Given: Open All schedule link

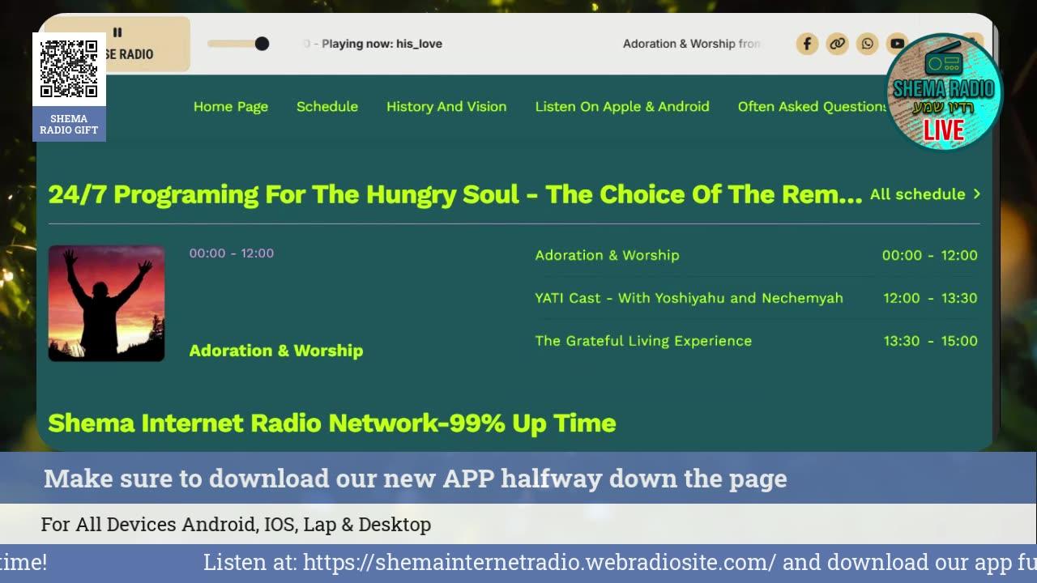Looking at the screenshot, I should tap(918, 194).
